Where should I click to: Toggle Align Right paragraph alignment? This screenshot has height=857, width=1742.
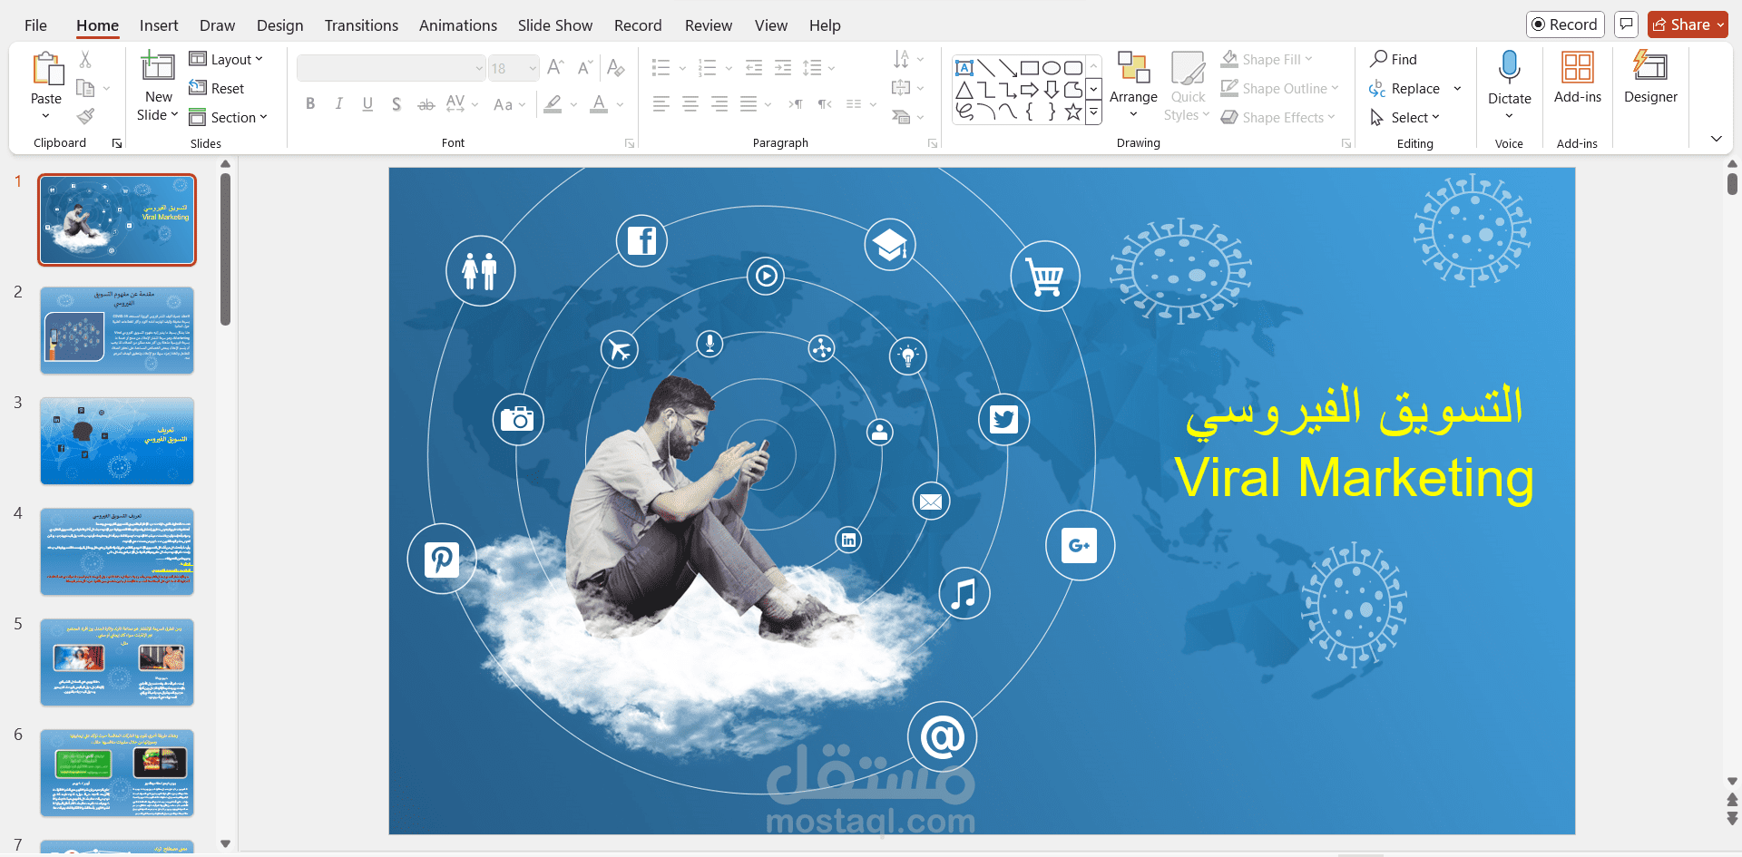(x=719, y=104)
